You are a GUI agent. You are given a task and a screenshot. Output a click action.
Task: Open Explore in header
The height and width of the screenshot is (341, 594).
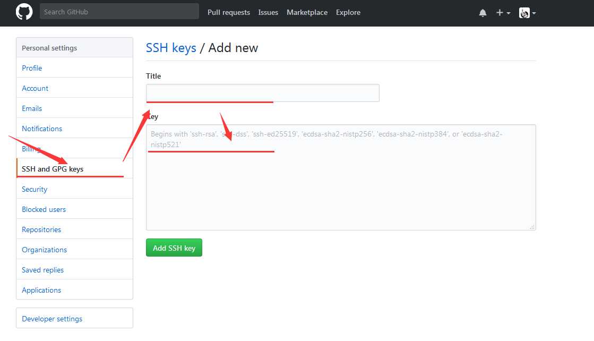click(x=348, y=13)
